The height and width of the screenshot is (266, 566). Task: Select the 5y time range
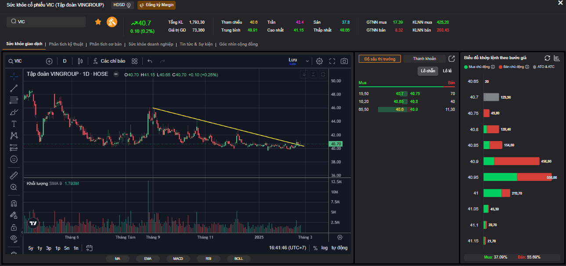pos(31,248)
